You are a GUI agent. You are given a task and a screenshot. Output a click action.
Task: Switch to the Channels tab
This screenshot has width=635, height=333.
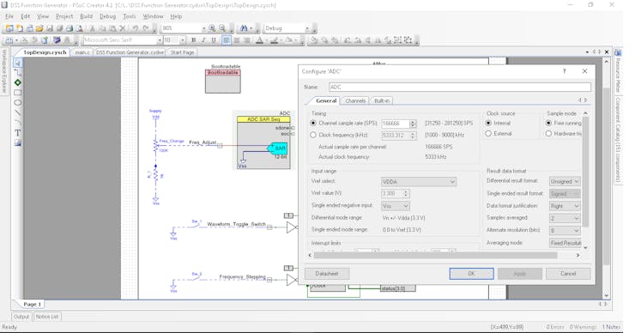[355, 100]
